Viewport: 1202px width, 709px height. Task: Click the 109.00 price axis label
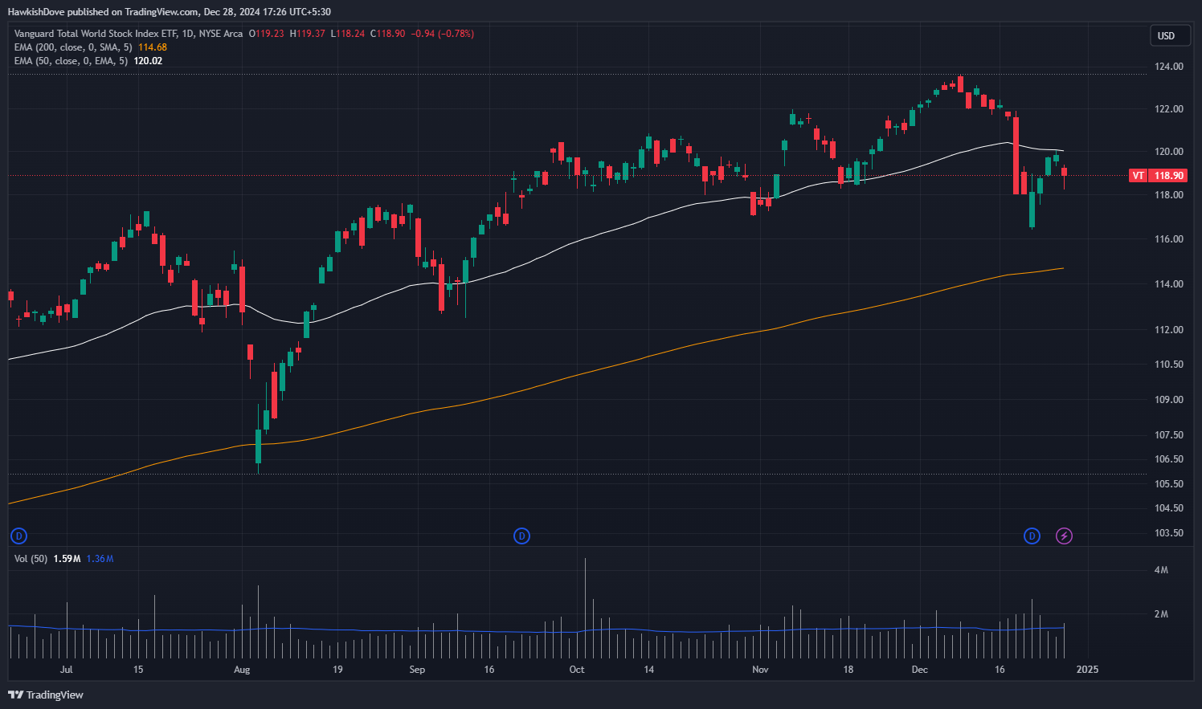pyautogui.click(x=1168, y=399)
